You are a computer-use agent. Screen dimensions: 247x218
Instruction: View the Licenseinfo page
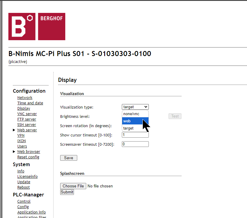[28, 177]
